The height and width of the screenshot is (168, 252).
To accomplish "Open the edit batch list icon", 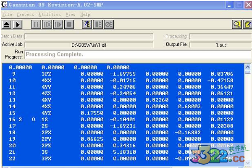I will 87,24.
